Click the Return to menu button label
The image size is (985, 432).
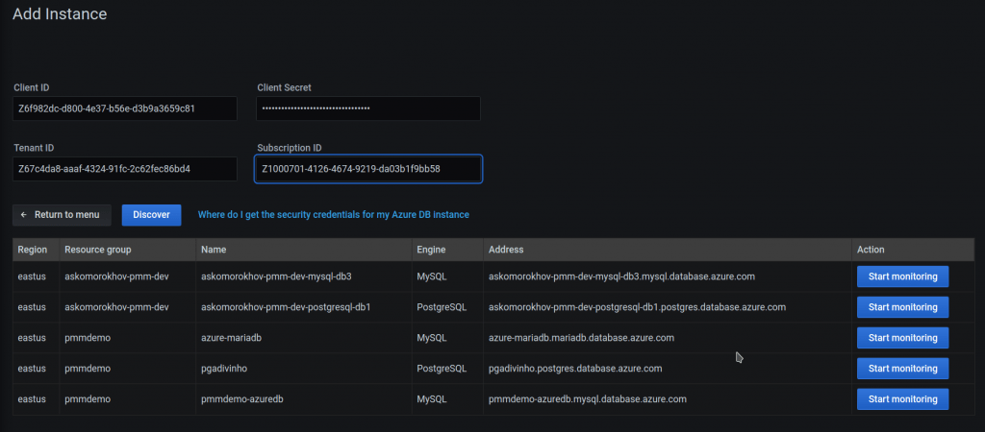pyautogui.click(x=66, y=214)
